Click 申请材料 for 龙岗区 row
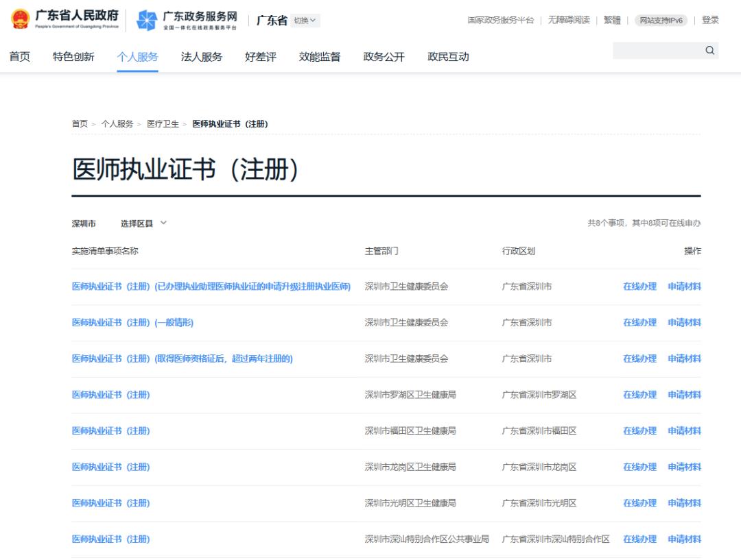The width and height of the screenshot is (741, 560). pos(684,467)
